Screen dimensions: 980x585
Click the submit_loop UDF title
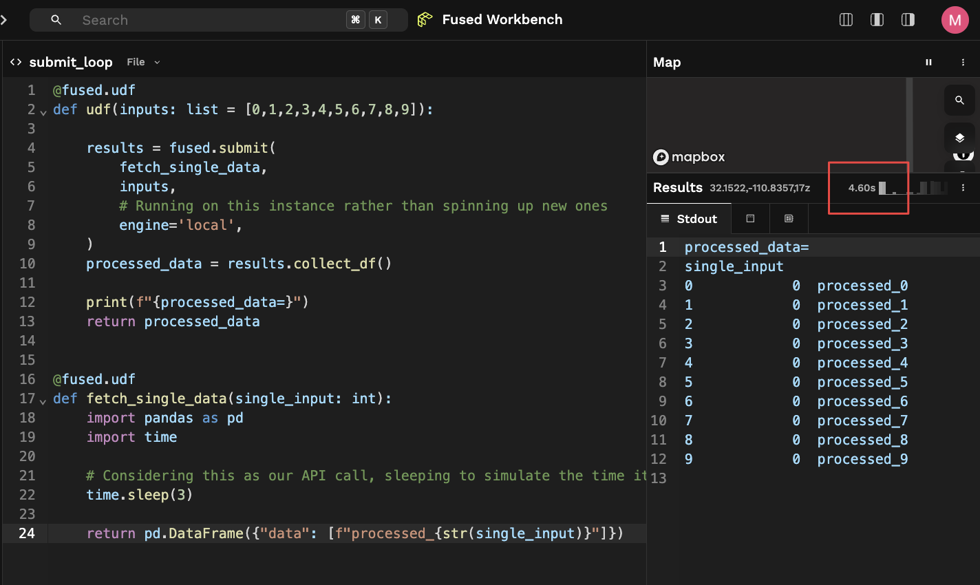(71, 62)
